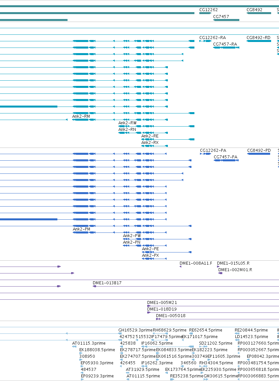Open EST LD14523.5prime
The width and height of the screenshot is (279, 381).
(x=251, y=337)
